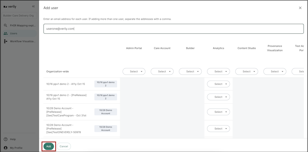This screenshot has height=152, width=308.
Task: Open Organization-wide Builder Select dropdown
Action: point(190,72)
